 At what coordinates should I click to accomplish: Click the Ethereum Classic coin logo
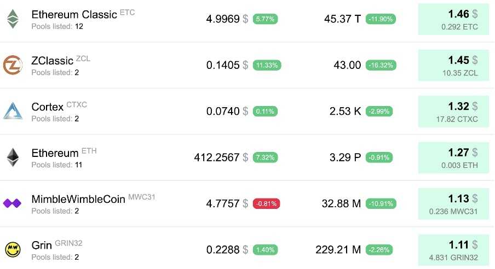coord(13,19)
